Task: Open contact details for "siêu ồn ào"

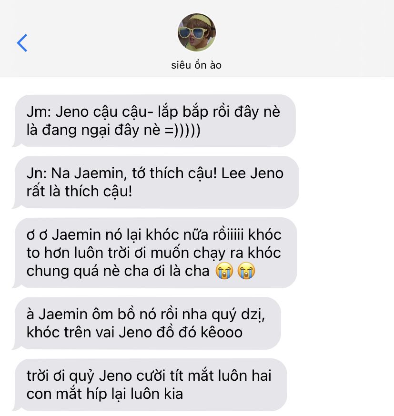Action: [x=196, y=65]
